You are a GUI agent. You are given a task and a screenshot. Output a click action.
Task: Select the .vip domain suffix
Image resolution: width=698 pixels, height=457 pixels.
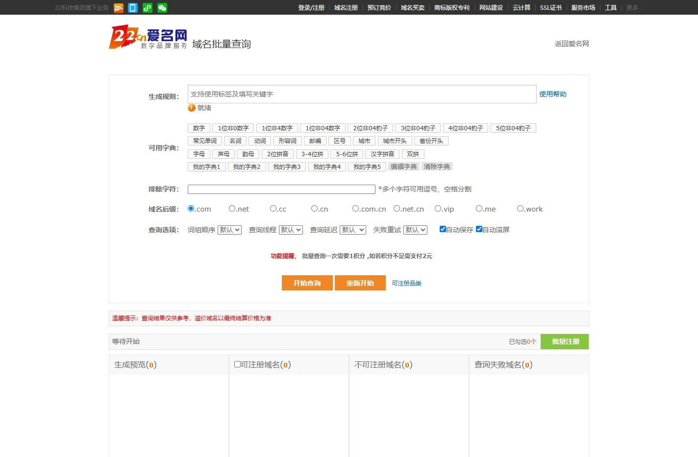438,209
